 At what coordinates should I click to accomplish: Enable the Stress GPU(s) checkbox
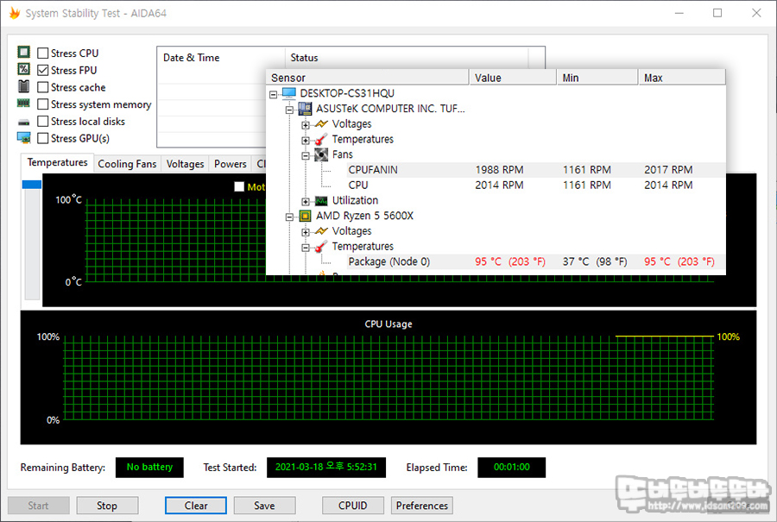coord(43,138)
